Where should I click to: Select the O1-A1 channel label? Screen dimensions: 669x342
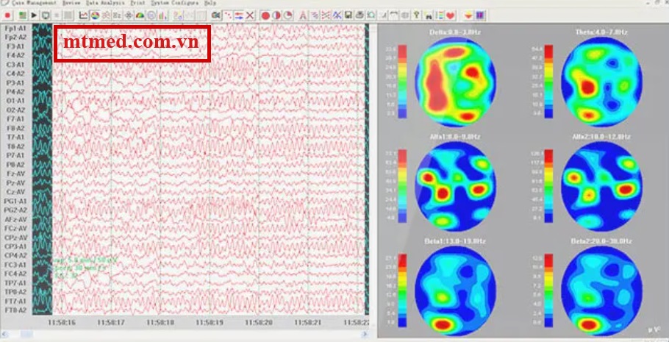[15, 101]
